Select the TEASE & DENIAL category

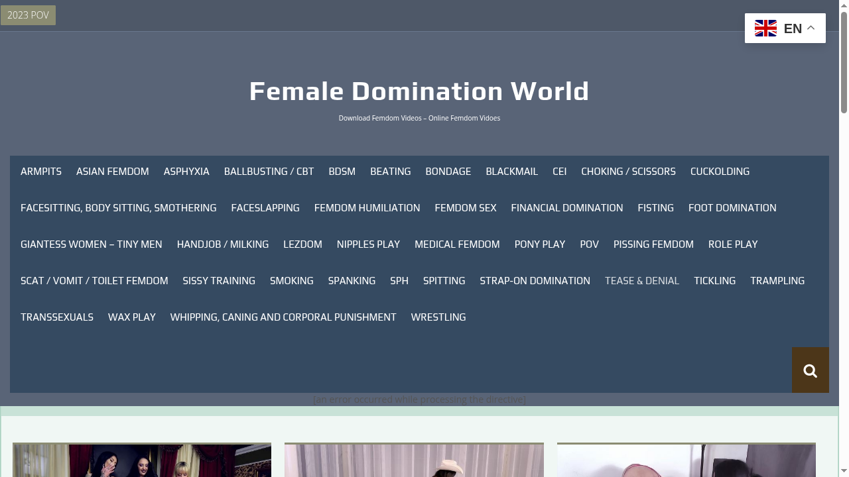(641, 280)
